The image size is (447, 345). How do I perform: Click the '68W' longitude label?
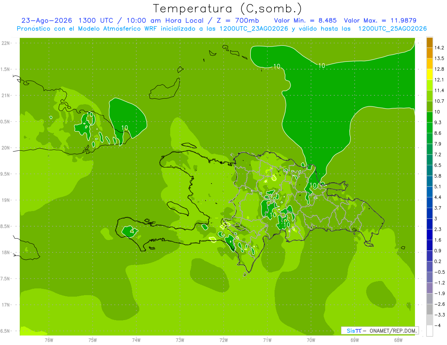pyautogui.click(x=398, y=340)
